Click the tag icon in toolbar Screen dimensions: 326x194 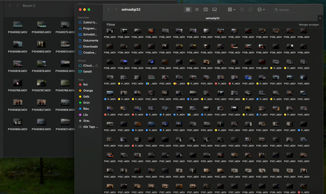tap(251, 9)
